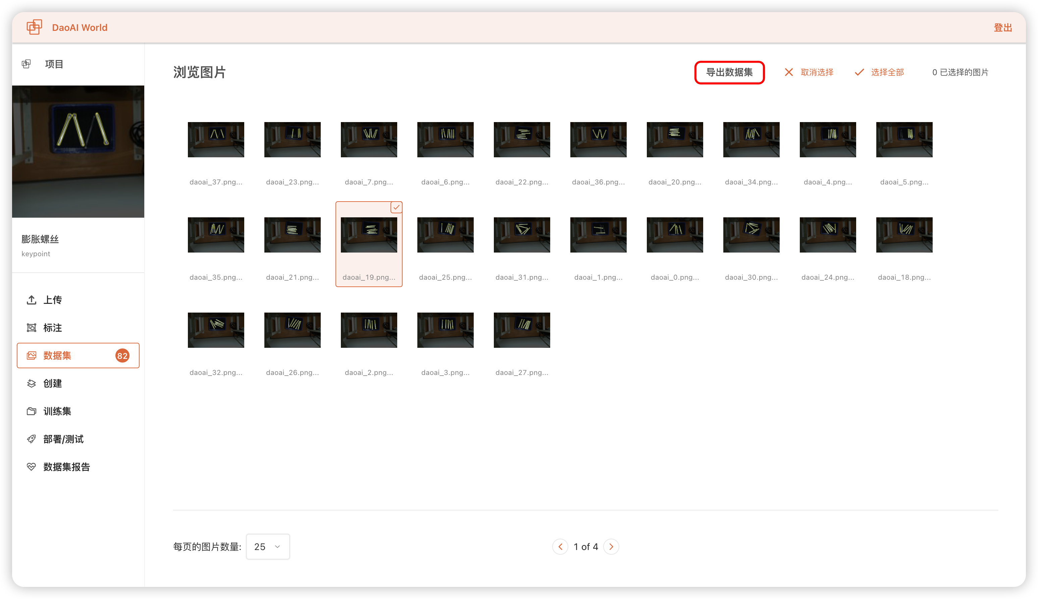Select the daoai_6.png thumbnail

[x=446, y=140]
